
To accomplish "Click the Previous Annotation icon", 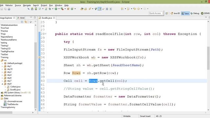I will (128, 9).
